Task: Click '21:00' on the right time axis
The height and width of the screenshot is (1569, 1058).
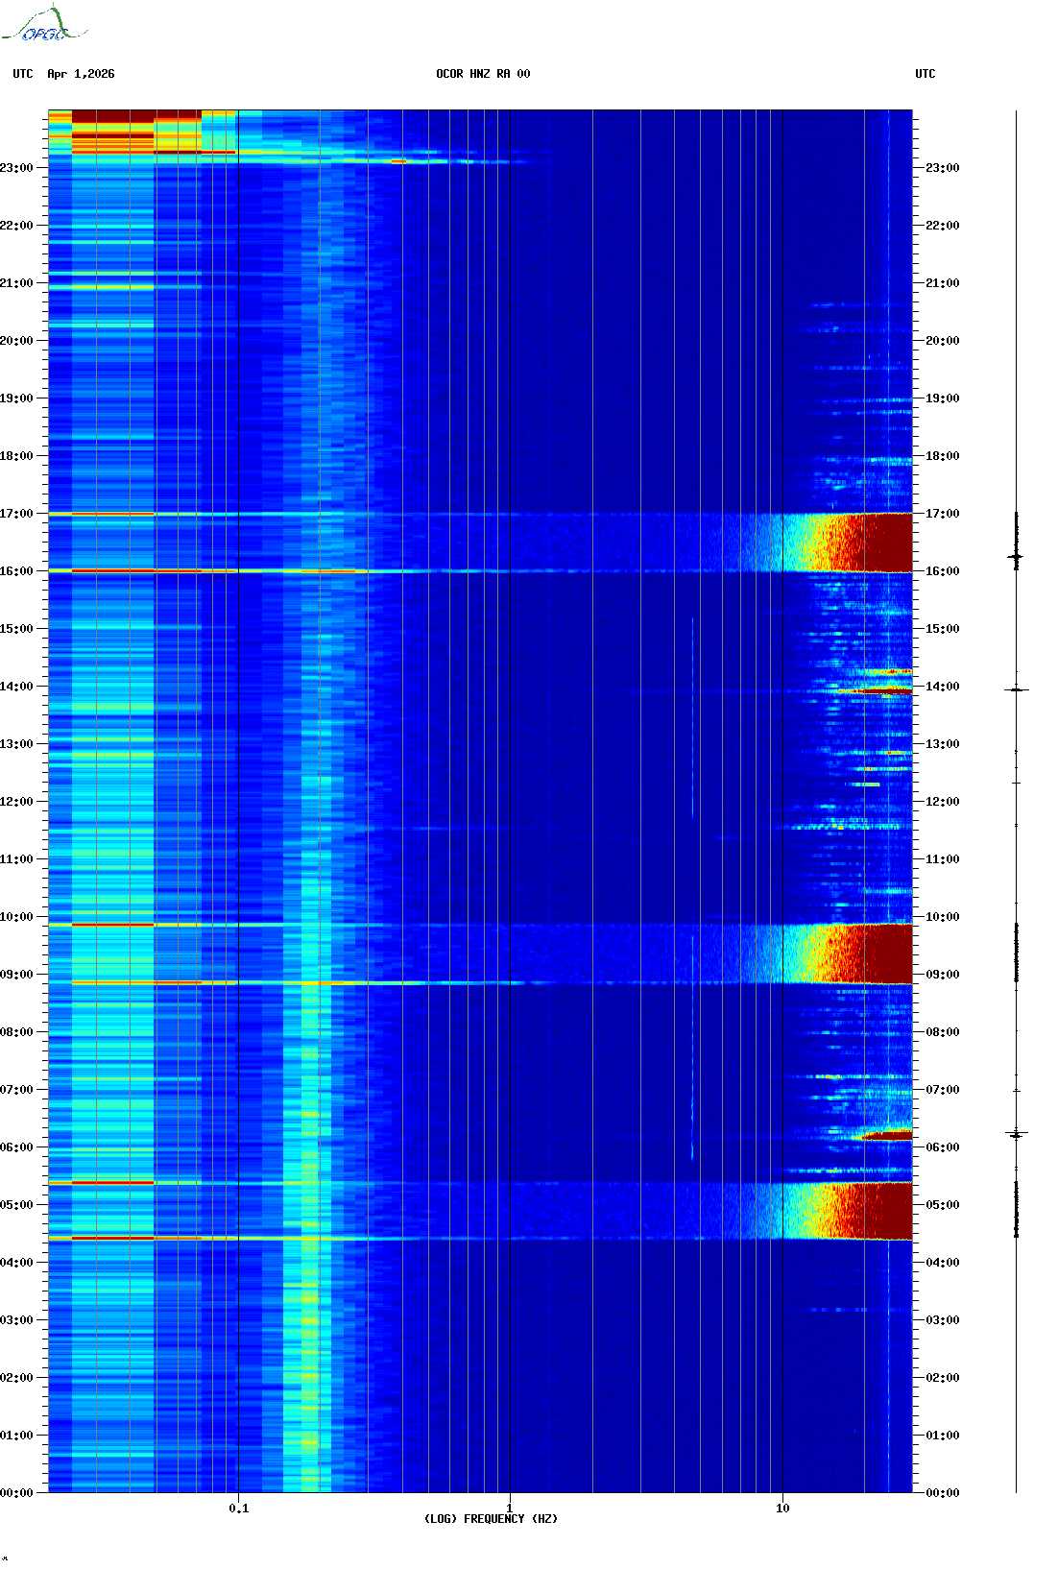Action: pyautogui.click(x=942, y=283)
